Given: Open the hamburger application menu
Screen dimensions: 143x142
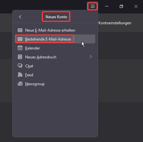Looking at the screenshot, I should click(x=93, y=6).
